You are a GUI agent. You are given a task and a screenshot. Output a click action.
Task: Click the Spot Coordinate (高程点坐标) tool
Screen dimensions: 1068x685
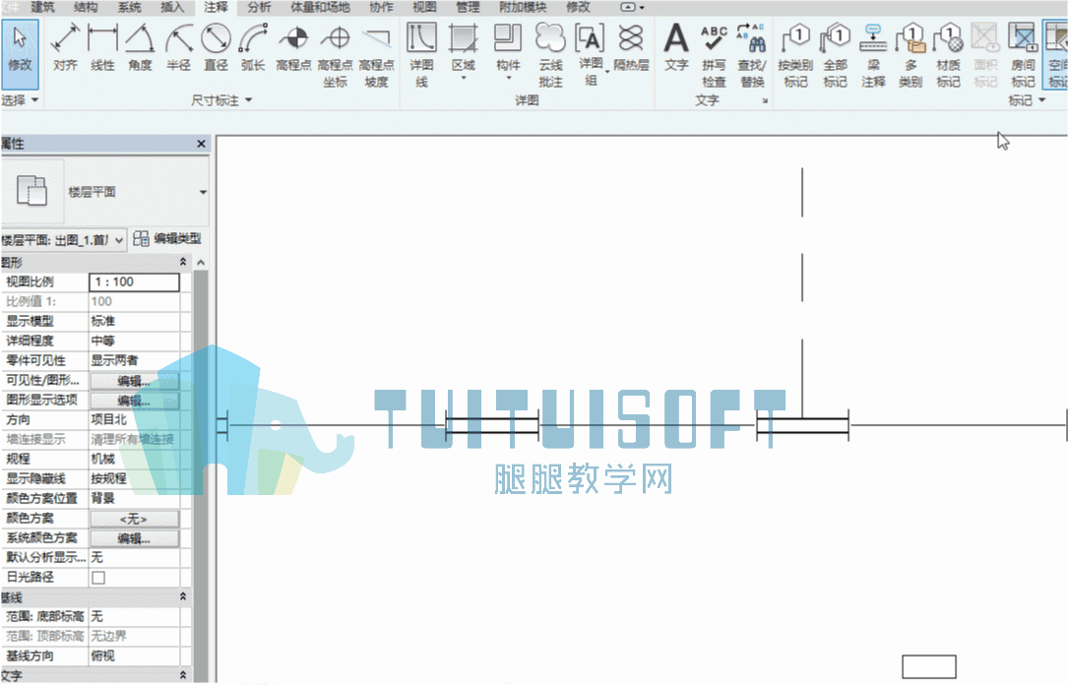coord(335,56)
